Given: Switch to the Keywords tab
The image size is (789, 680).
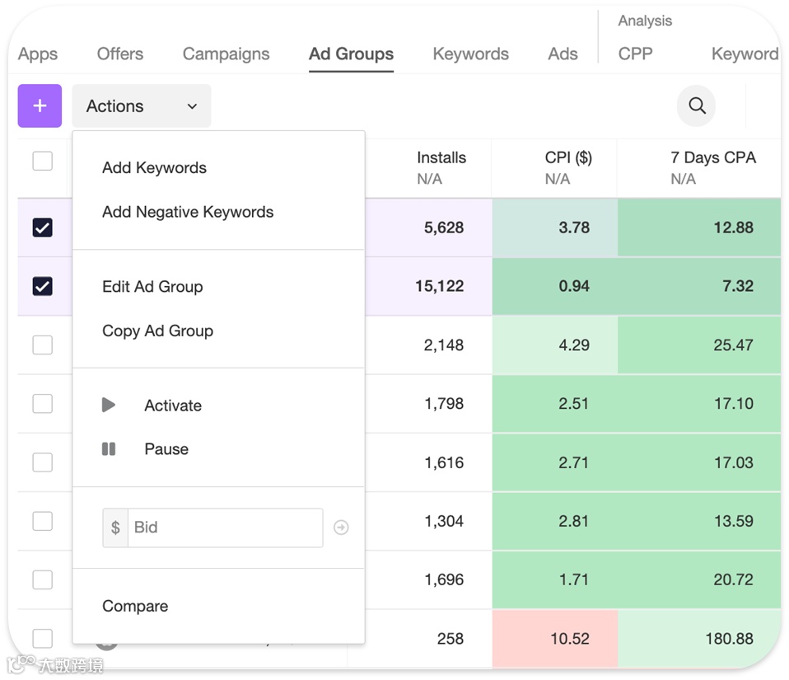Looking at the screenshot, I should [470, 54].
